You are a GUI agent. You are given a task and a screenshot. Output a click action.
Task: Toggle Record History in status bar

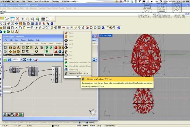click(x=110, y=126)
